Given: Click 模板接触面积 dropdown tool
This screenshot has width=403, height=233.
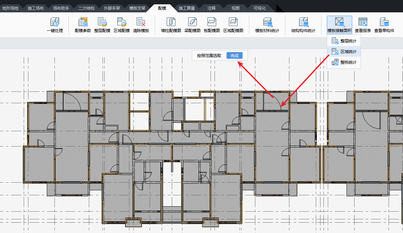Looking at the screenshot, I should (x=340, y=25).
